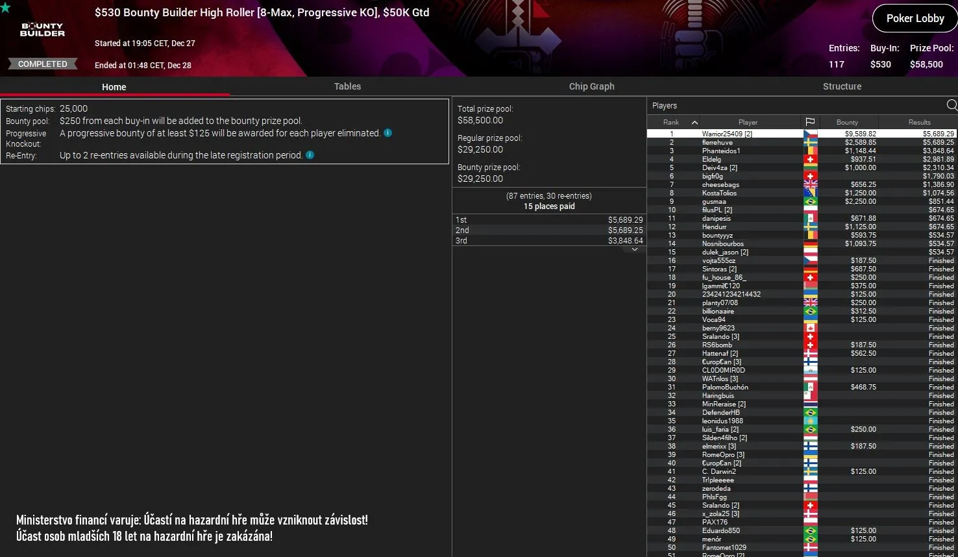This screenshot has width=958, height=557.
Task: Click the ascending chevron in the Players table header
Action: pyautogui.click(x=694, y=121)
